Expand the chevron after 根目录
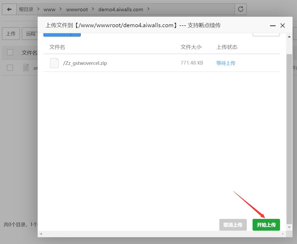This screenshot has height=244, width=297. point(38,9)
